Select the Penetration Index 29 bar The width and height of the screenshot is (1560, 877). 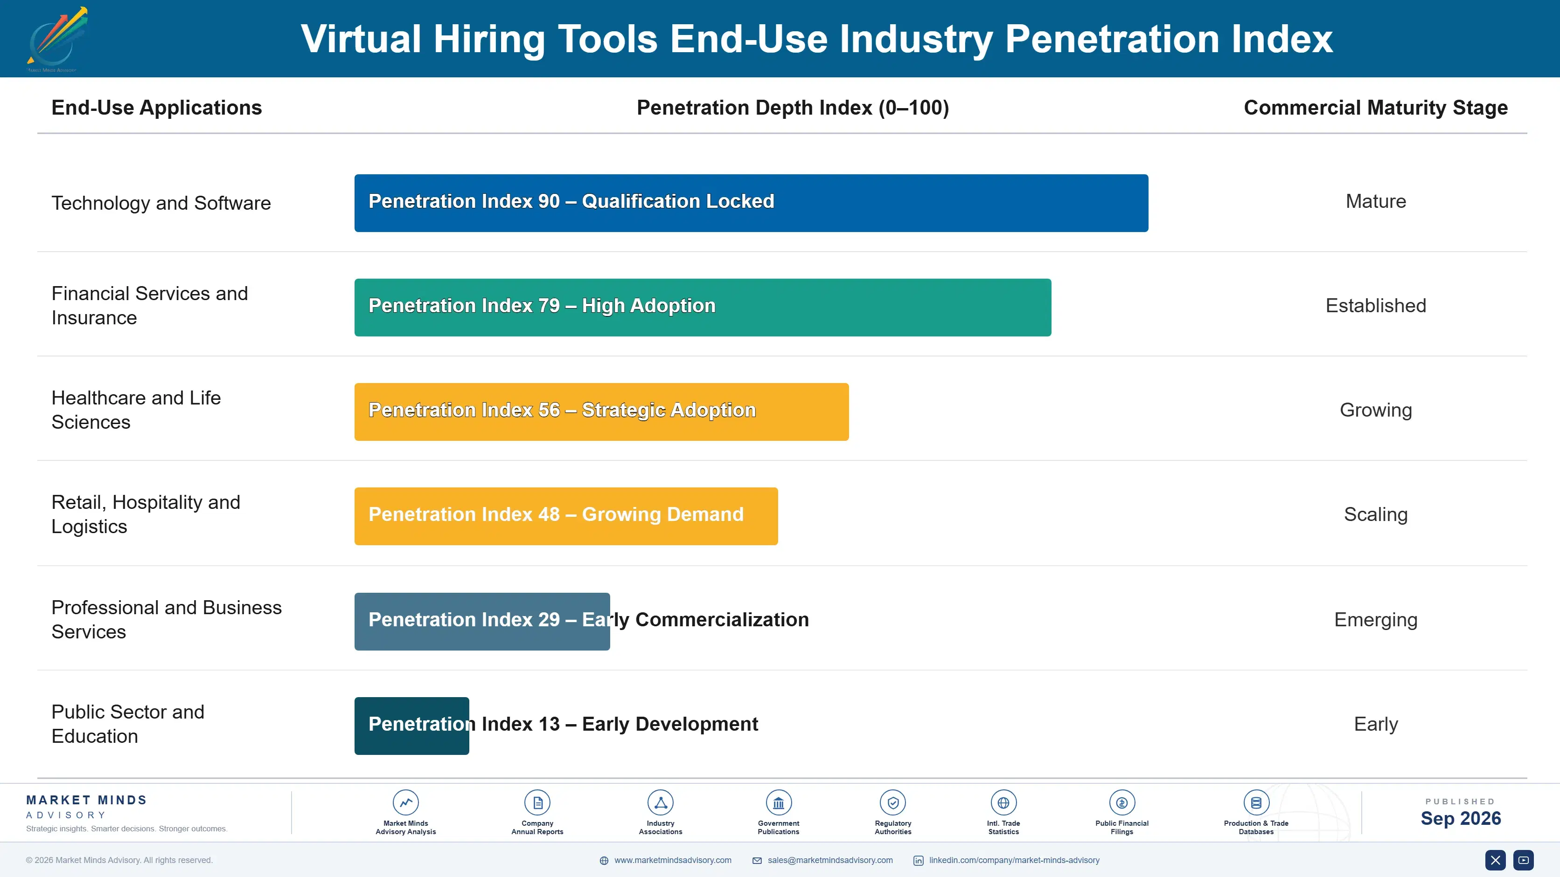[x=482, y=621]
